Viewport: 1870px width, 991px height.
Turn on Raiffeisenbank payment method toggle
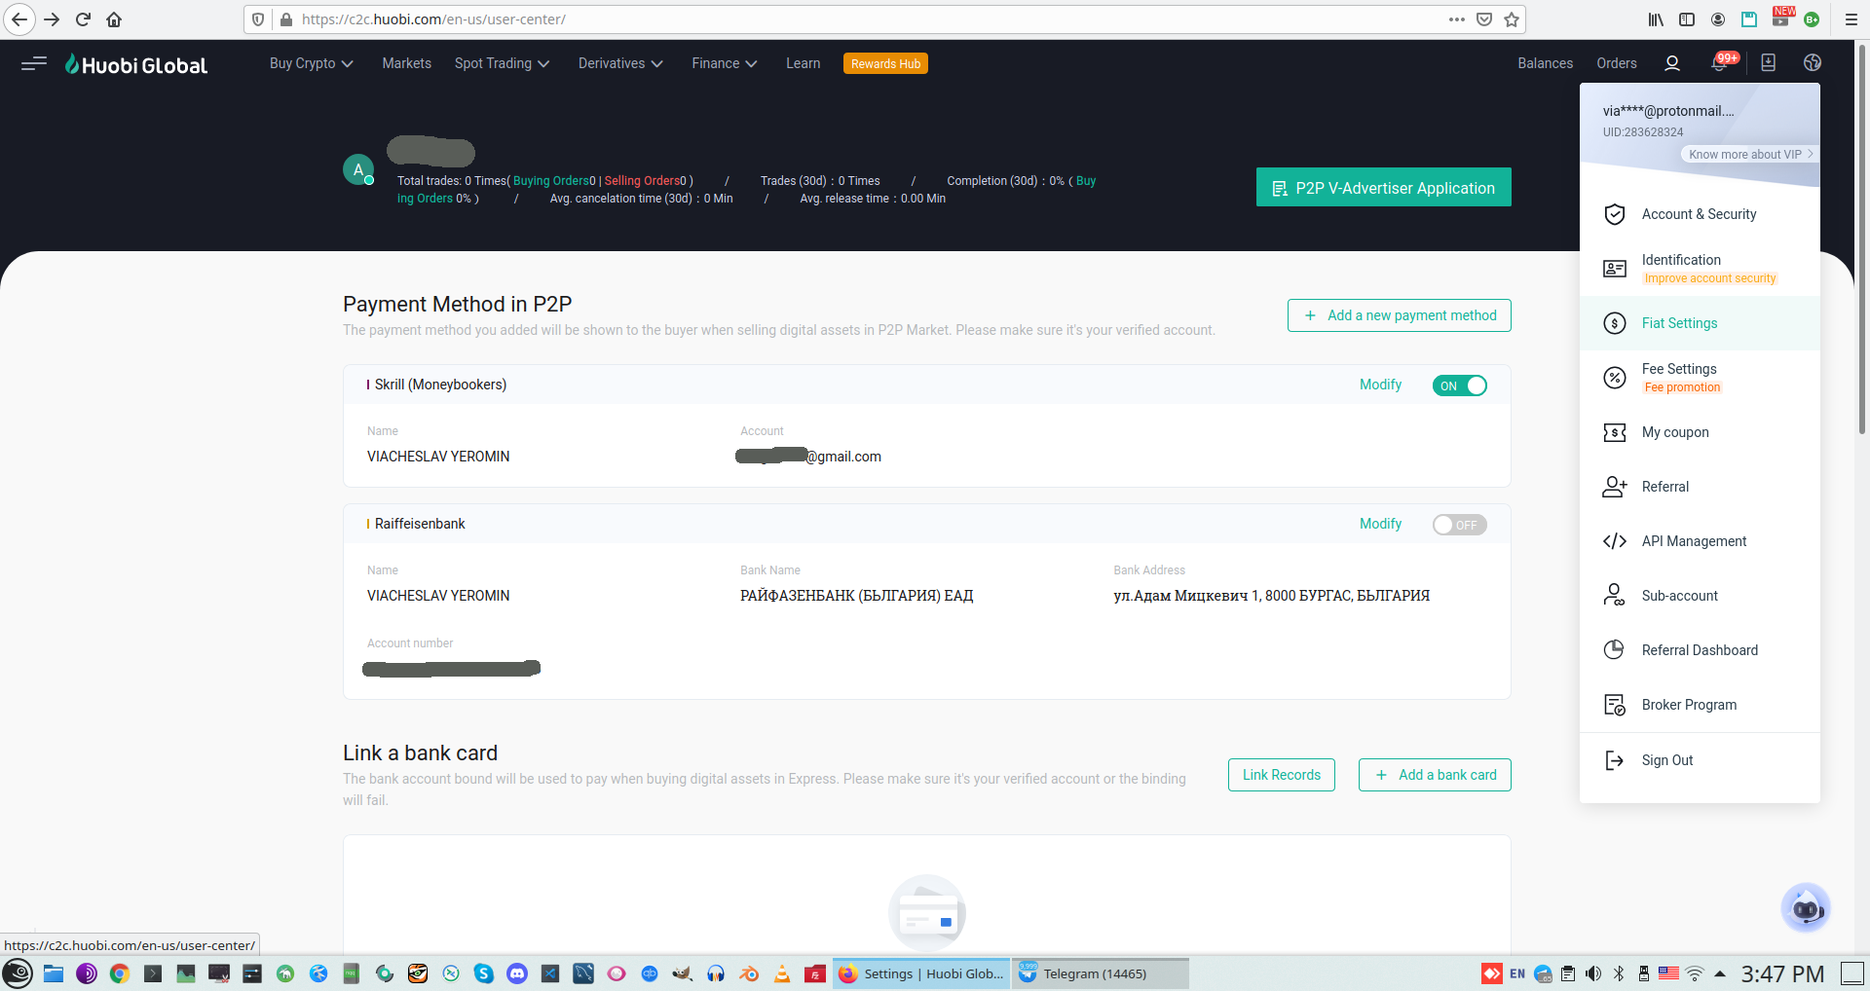[1459, 525]
